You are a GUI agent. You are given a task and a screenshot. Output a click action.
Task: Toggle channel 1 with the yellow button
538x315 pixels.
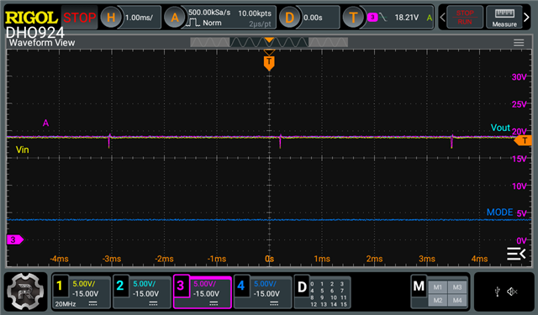tap(60, 285)
